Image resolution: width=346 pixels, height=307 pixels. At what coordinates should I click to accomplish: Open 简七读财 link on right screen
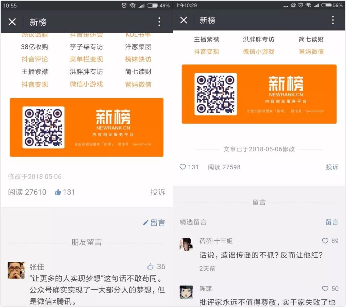click(311, 39)
